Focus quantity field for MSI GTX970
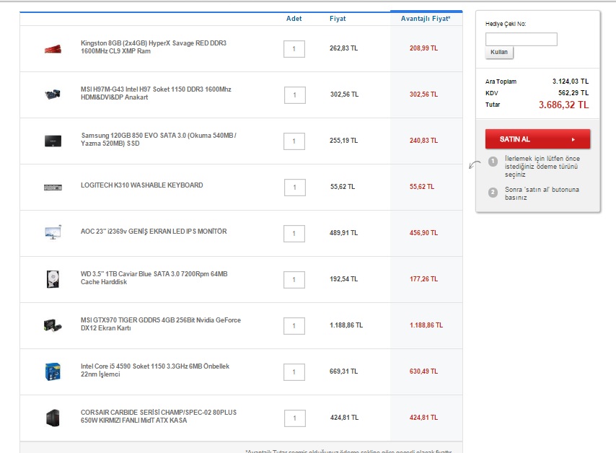Screen dimensions: 616x453 294,326
